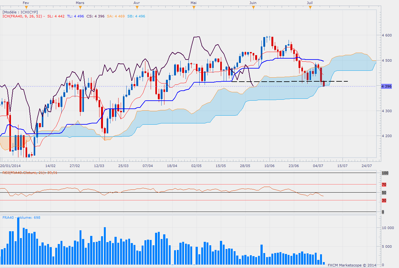Screen dimensions: 399x268
Task: Click the '02/05' date label
Action: pyautogui.click(x=196, y=166)
